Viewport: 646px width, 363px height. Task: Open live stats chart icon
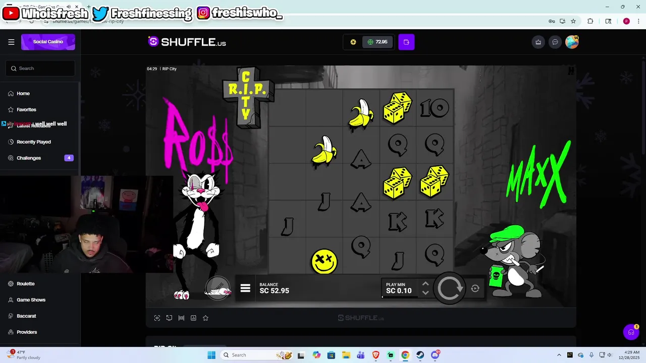coord(193,318)
